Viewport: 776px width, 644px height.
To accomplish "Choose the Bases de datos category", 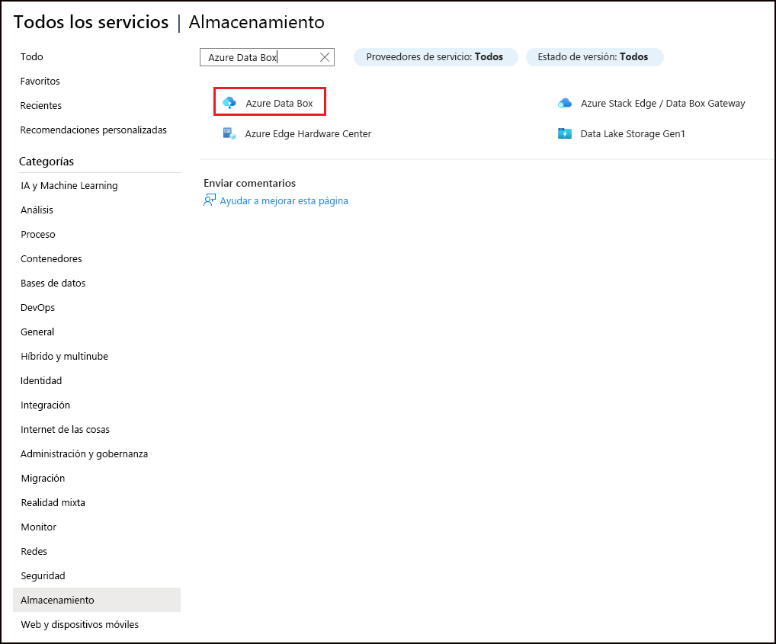I will coord(53,283).
